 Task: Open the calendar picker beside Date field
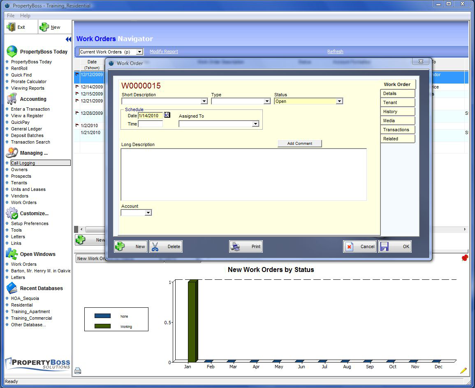pyautogui.click(x=167, y=115)
